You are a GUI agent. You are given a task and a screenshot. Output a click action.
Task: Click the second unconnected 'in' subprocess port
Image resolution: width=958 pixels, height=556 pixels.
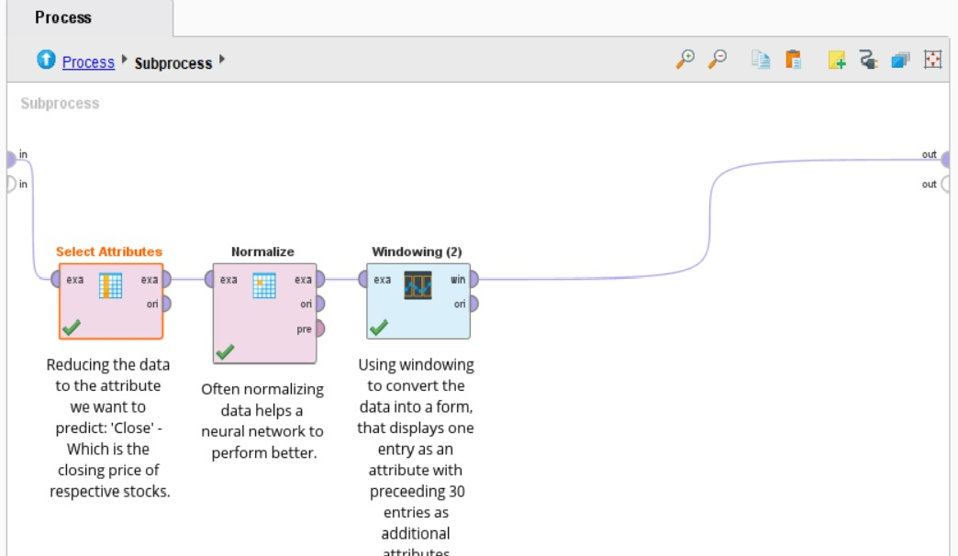[11, 183]
